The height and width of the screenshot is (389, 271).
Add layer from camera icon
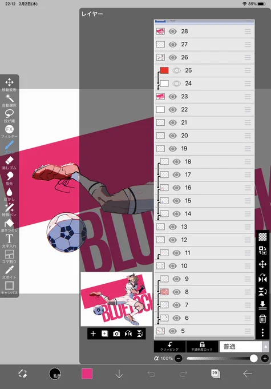coord(116,334)
